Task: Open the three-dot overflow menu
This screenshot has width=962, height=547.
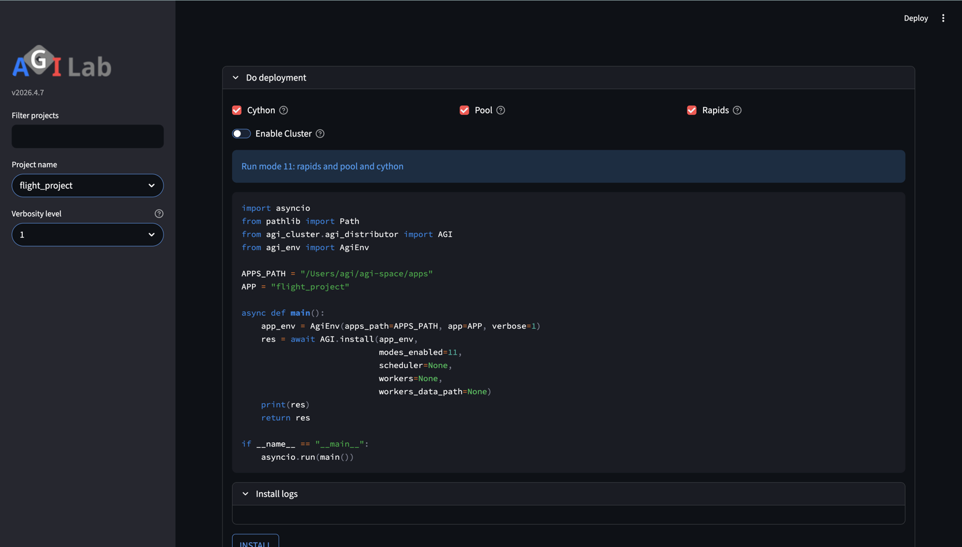Action: (x=943, y=18)
